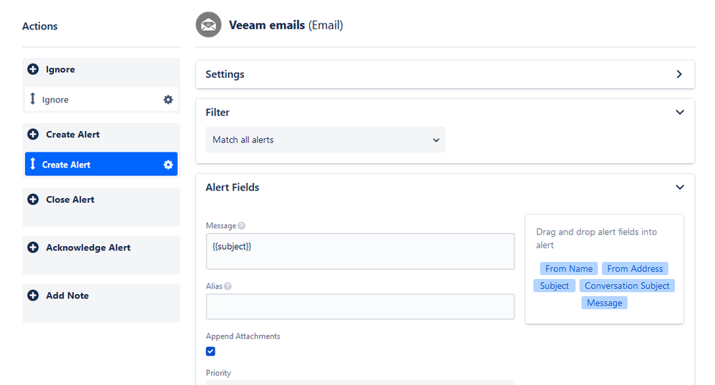Click the plus icon beside Create Alert heading
This screenshot has width=715, height=385.
[33, 135]
